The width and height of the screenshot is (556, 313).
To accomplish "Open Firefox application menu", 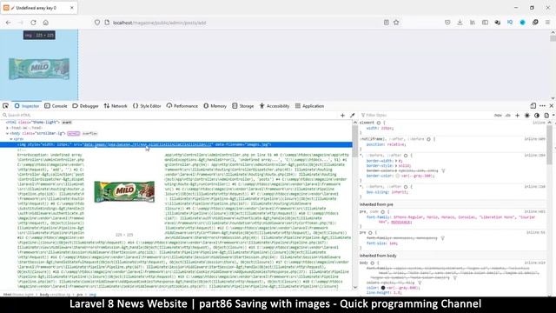I will (547, 23).
